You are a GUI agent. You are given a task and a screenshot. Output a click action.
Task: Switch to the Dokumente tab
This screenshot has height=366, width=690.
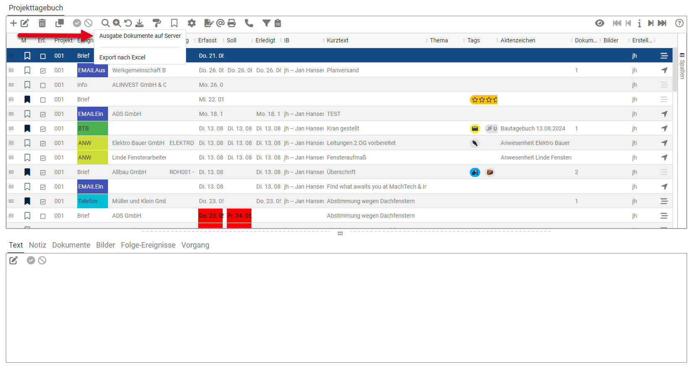[71, 245]
